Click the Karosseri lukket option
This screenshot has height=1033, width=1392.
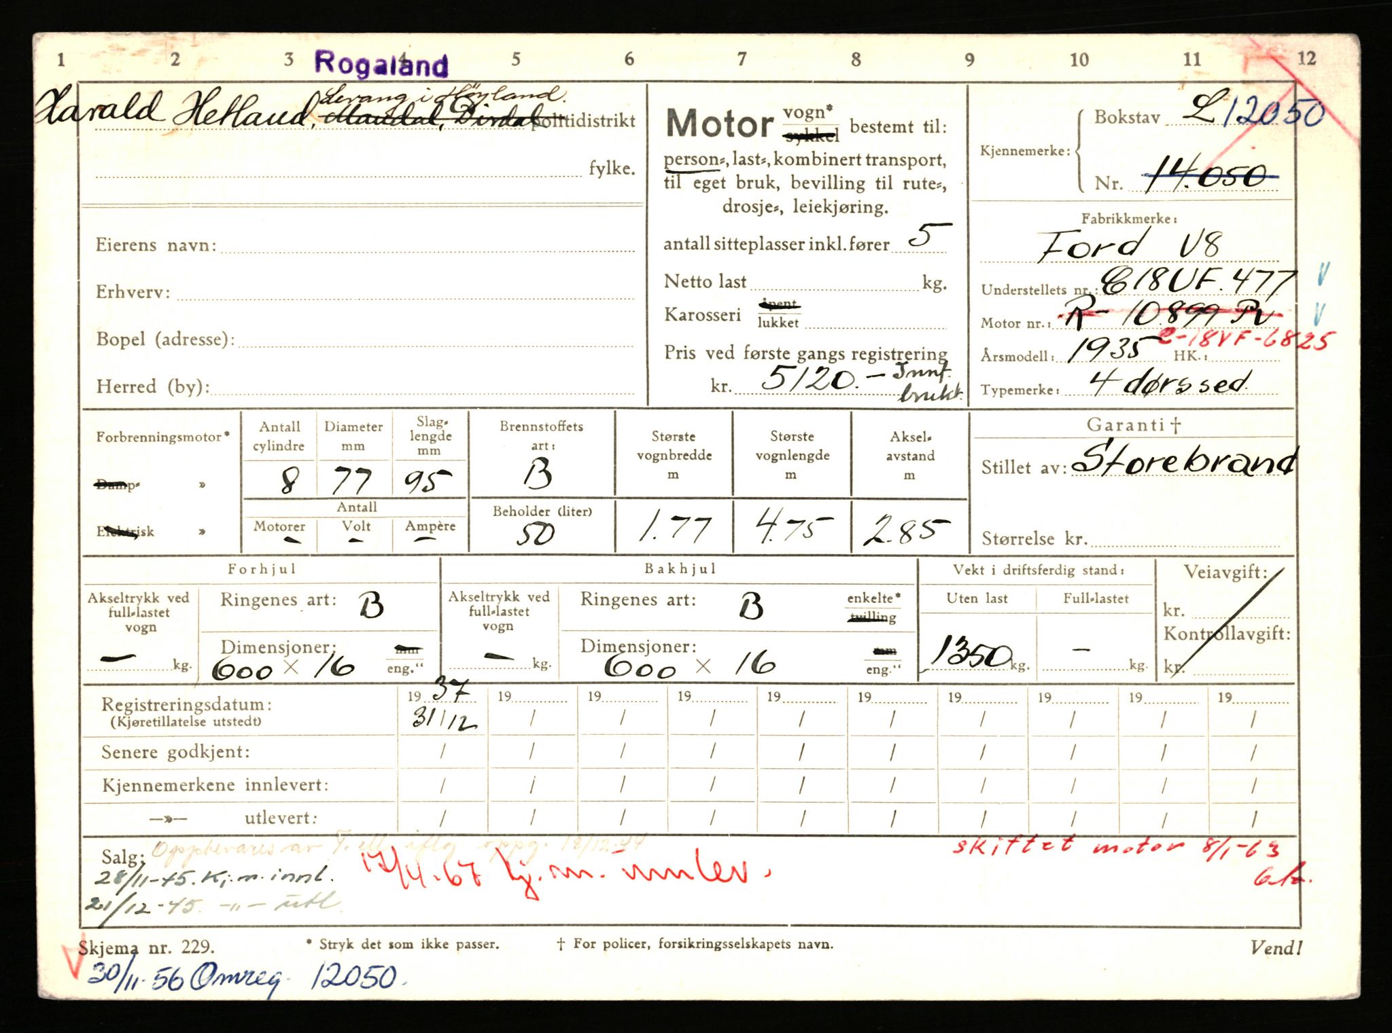pos(778,323)
